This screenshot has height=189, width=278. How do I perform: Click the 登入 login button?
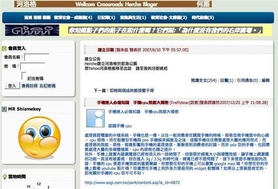pos(12,86)
